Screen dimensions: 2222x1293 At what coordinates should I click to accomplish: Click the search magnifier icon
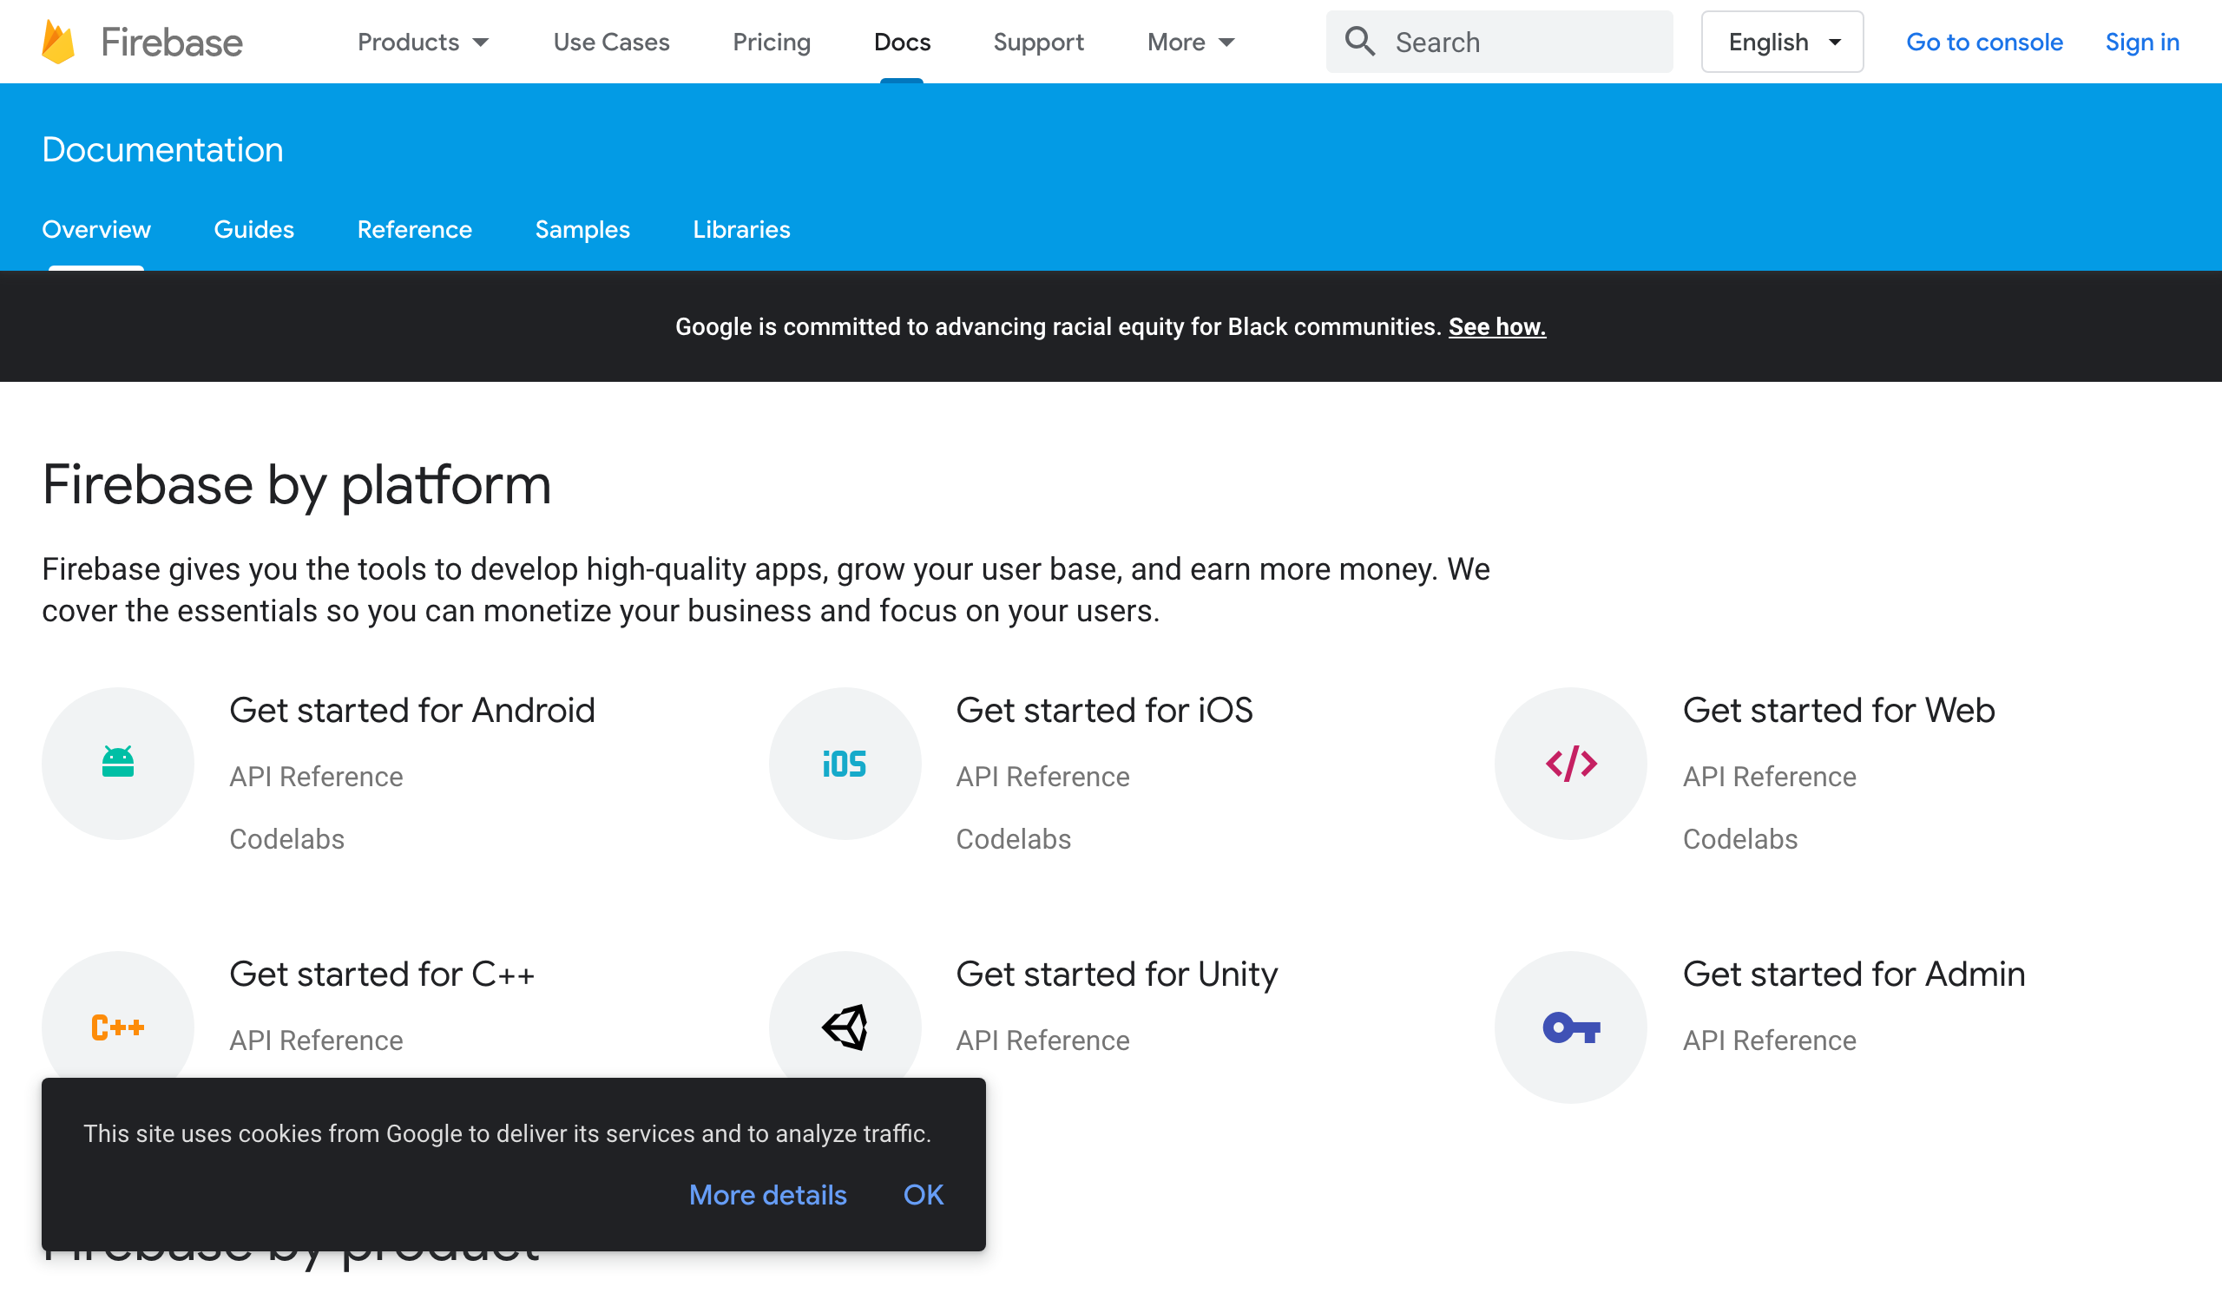[x=1358, y=42]
